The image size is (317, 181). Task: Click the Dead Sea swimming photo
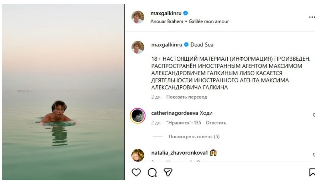63,93
